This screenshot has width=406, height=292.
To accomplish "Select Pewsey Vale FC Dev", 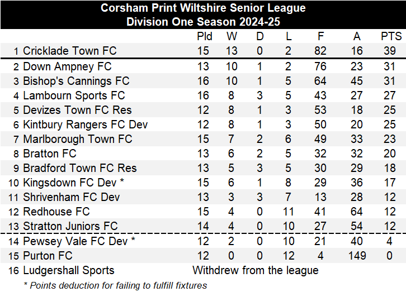I will pyautogui.click(x=75, y=241).
